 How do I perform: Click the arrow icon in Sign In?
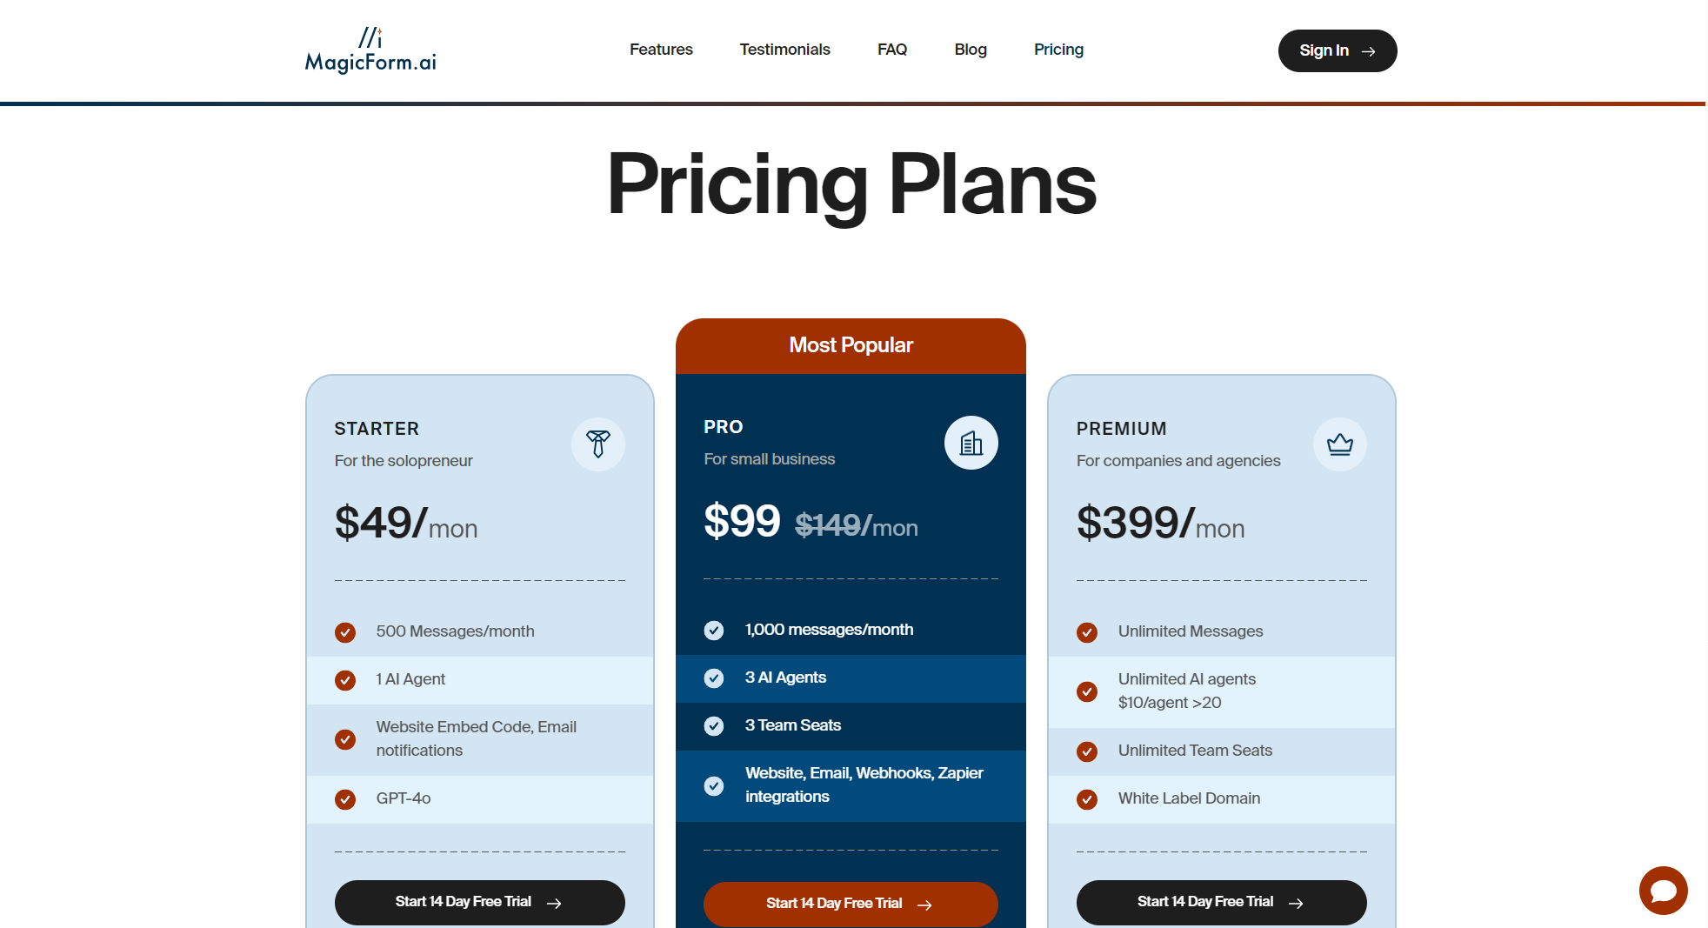tap(1369, 51)
